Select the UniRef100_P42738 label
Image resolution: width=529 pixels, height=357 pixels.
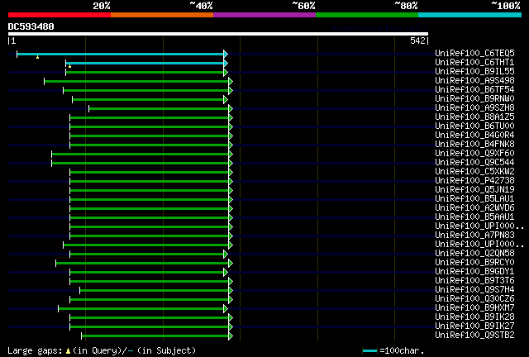coord(474,181)
